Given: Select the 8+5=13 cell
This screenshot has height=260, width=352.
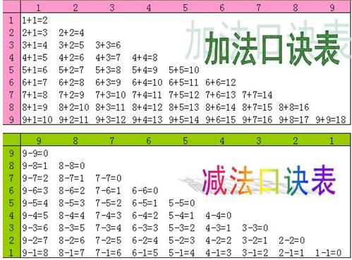Looking at the screenshot, I should tap(184, 107).
